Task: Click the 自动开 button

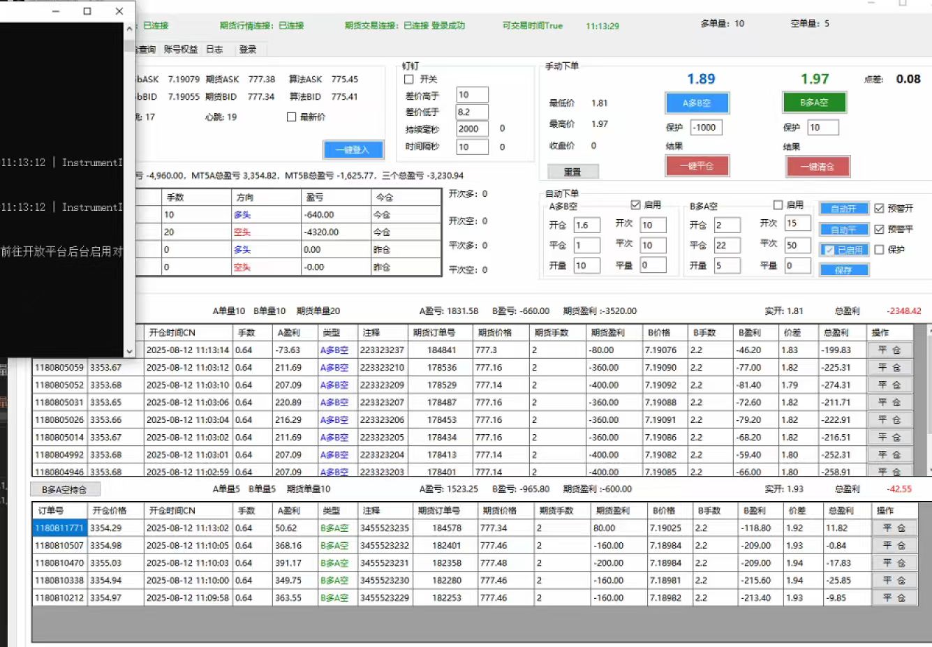Action: click(x=843, y=209)
